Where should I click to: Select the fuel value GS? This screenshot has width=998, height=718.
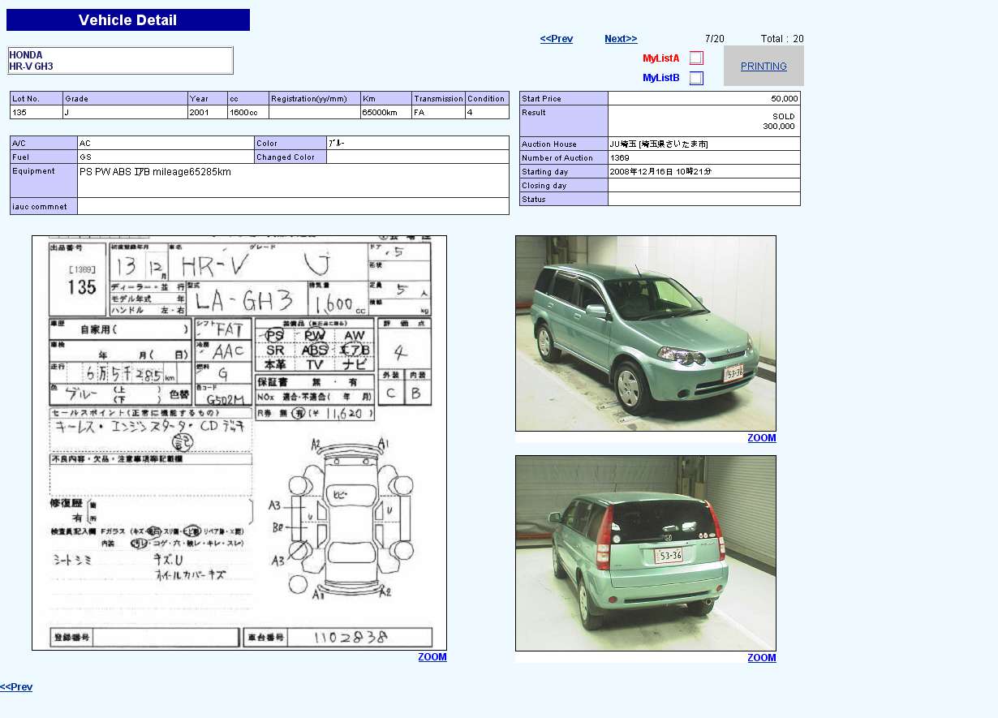click(166, 157)
